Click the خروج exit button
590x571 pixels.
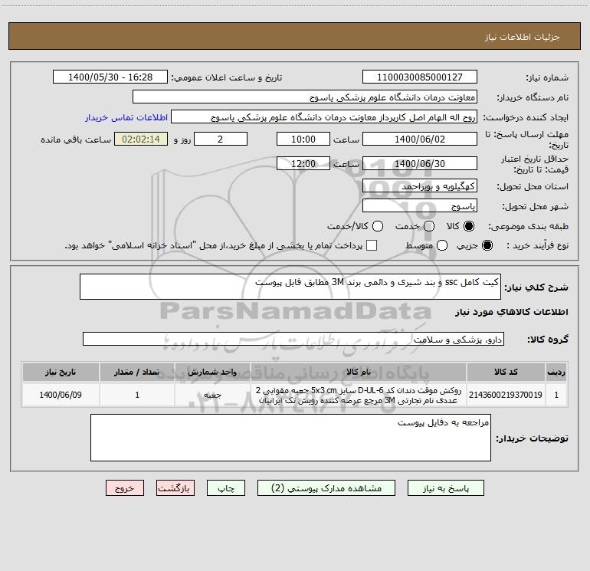click(x=125, y=488)
